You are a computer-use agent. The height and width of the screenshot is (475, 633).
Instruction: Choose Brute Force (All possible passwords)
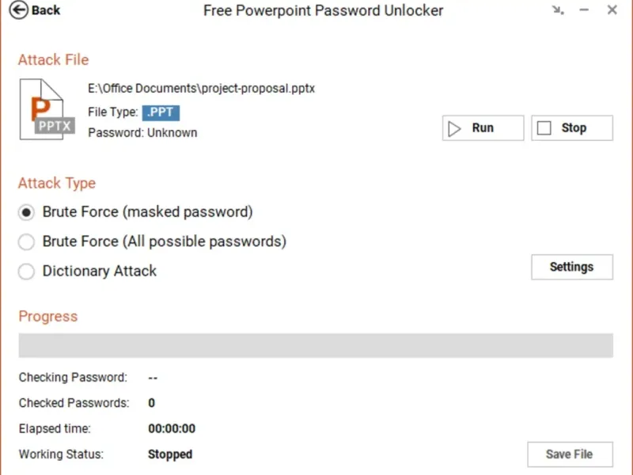coord(27,241)
